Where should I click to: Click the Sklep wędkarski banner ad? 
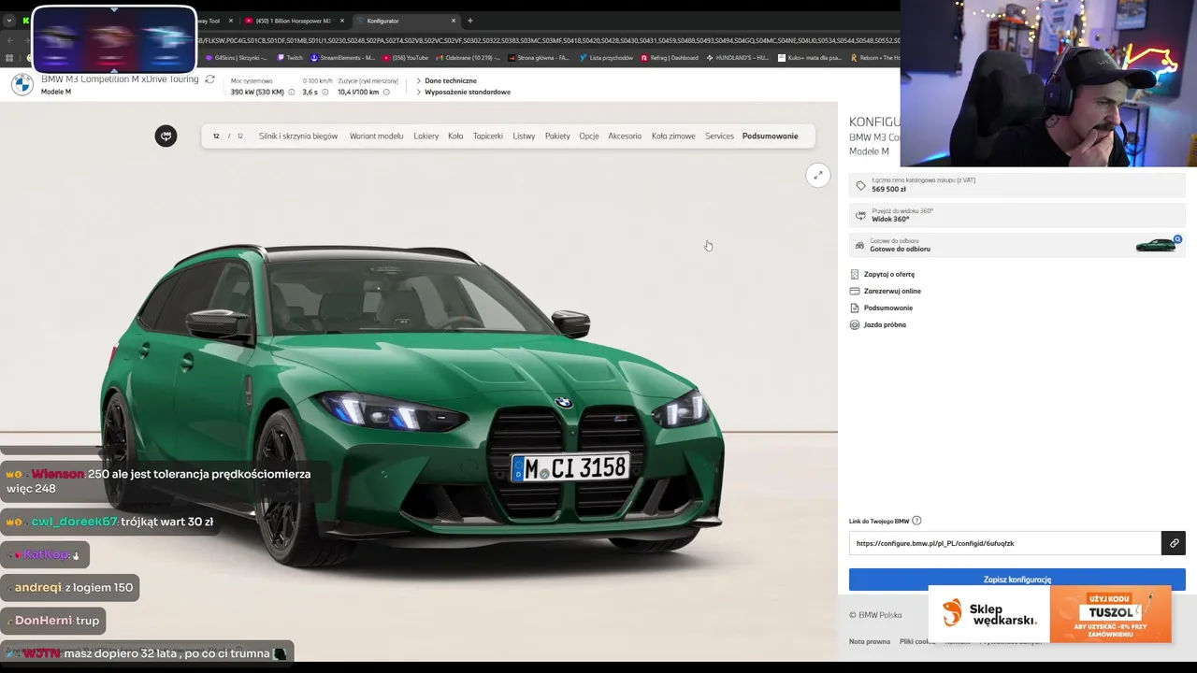tap(1050, 614)
